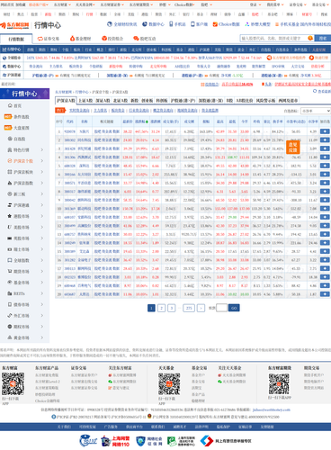The width and height of the screenshot is (331, 450).
Task: Open the 天天基金网 dropdown in the top bar
Action: coord(85,4)
